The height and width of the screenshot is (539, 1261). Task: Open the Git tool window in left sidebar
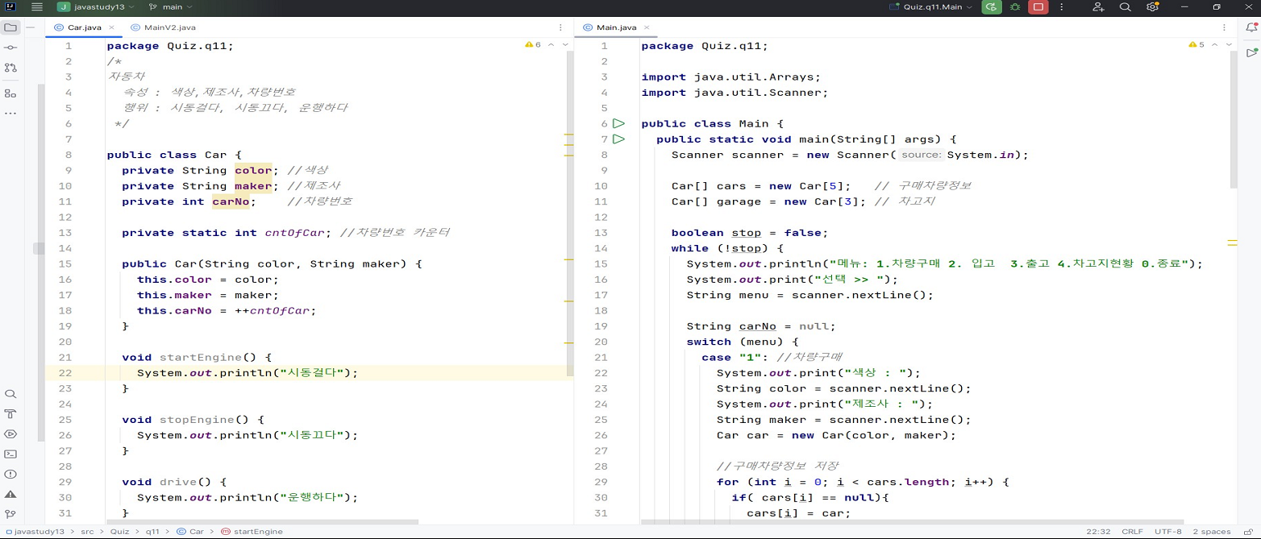click(10, 514)
